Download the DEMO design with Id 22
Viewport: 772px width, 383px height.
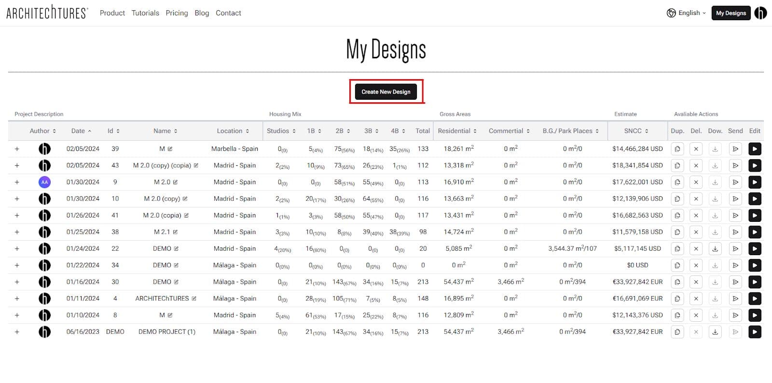coord(715,249)
